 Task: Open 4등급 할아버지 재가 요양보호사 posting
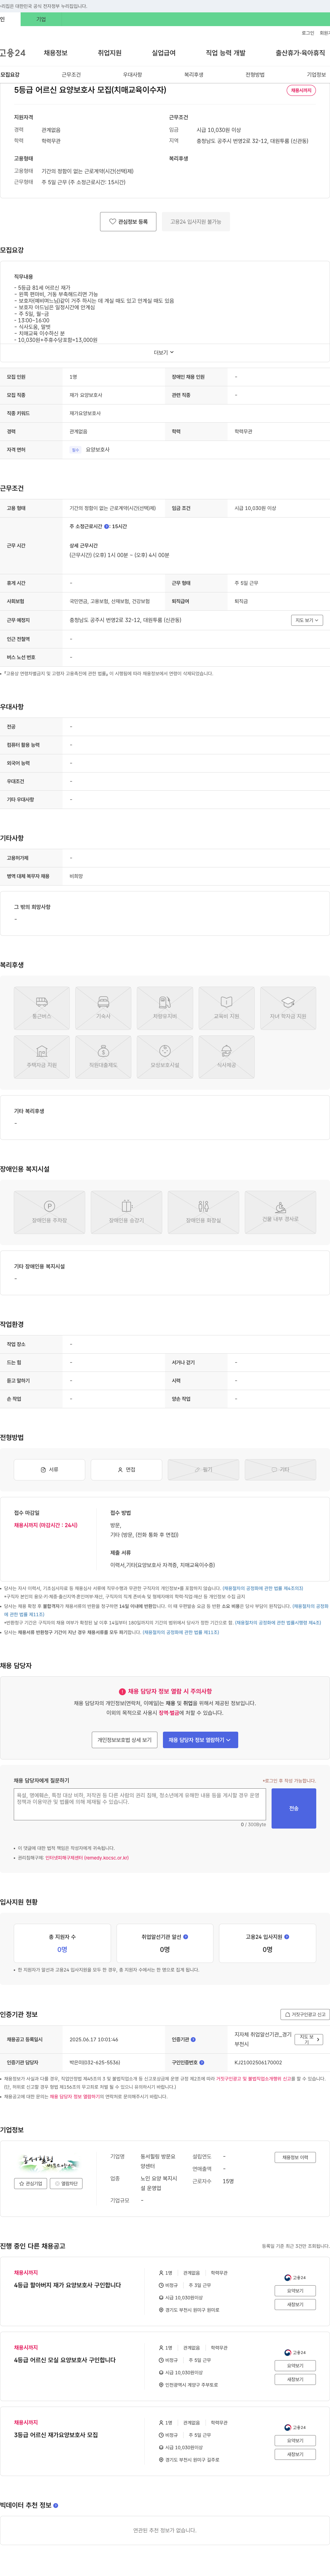[67, 2285]
